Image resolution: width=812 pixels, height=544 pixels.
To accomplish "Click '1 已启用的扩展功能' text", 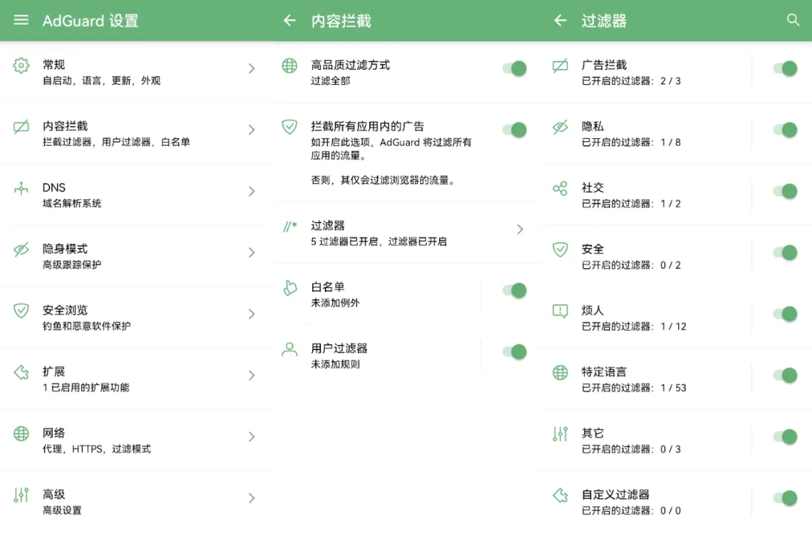I will (86, 387).
